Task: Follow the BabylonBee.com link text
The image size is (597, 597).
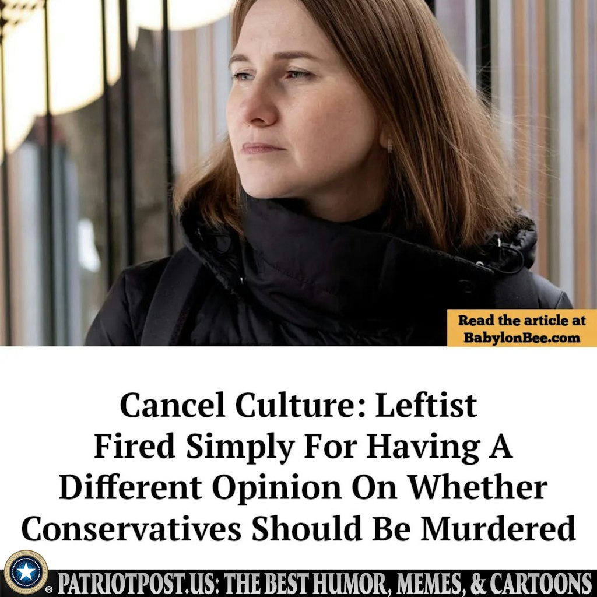Action: coord(522,338)
